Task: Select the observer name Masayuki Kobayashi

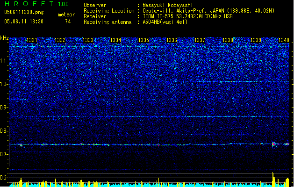Action: click(x=168, y=5)
